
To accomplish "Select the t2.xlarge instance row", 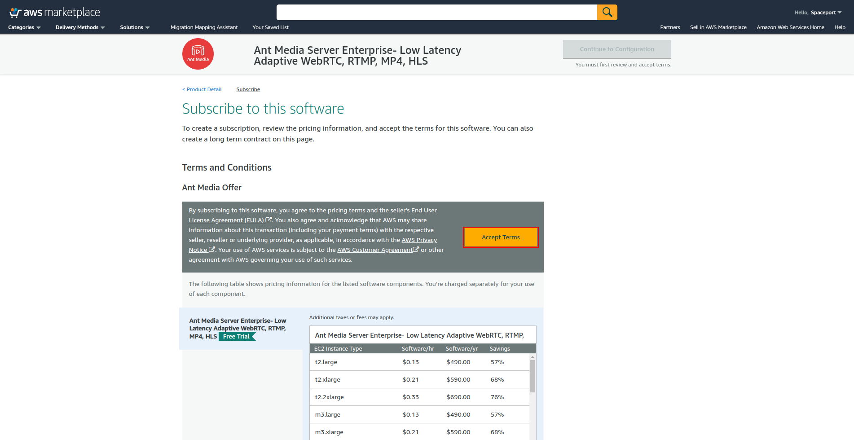I will click(x=419, y=379).
